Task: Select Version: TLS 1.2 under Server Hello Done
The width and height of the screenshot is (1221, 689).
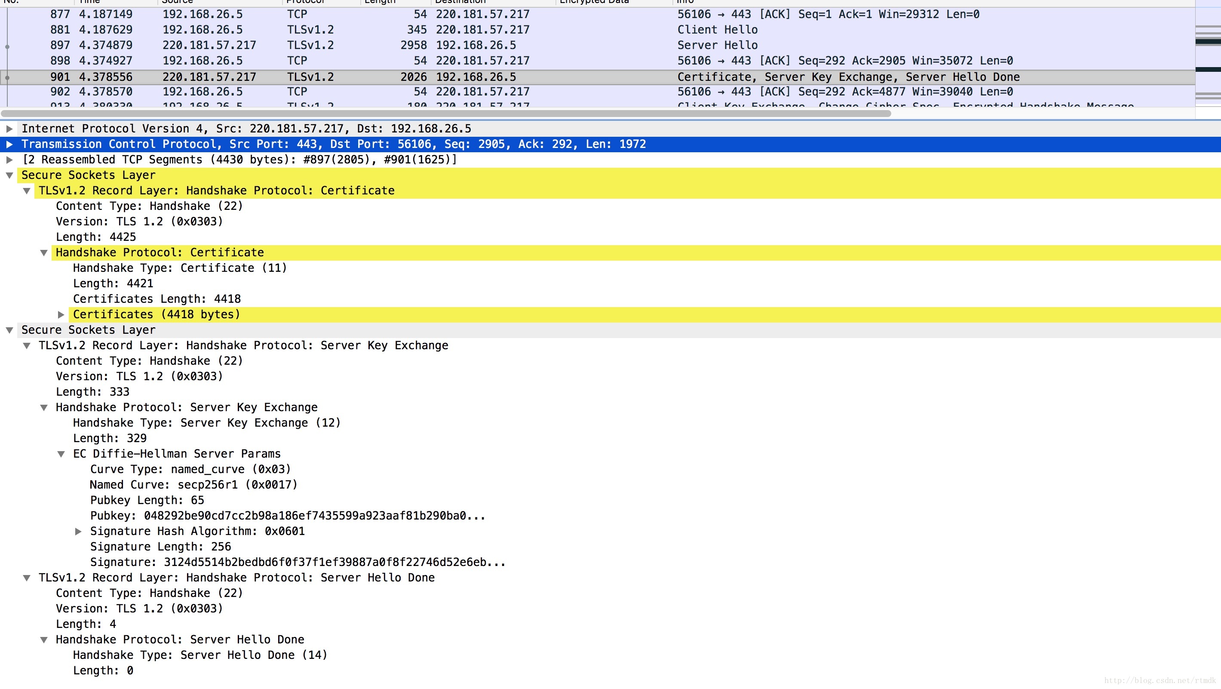Action: coord(139,609)
